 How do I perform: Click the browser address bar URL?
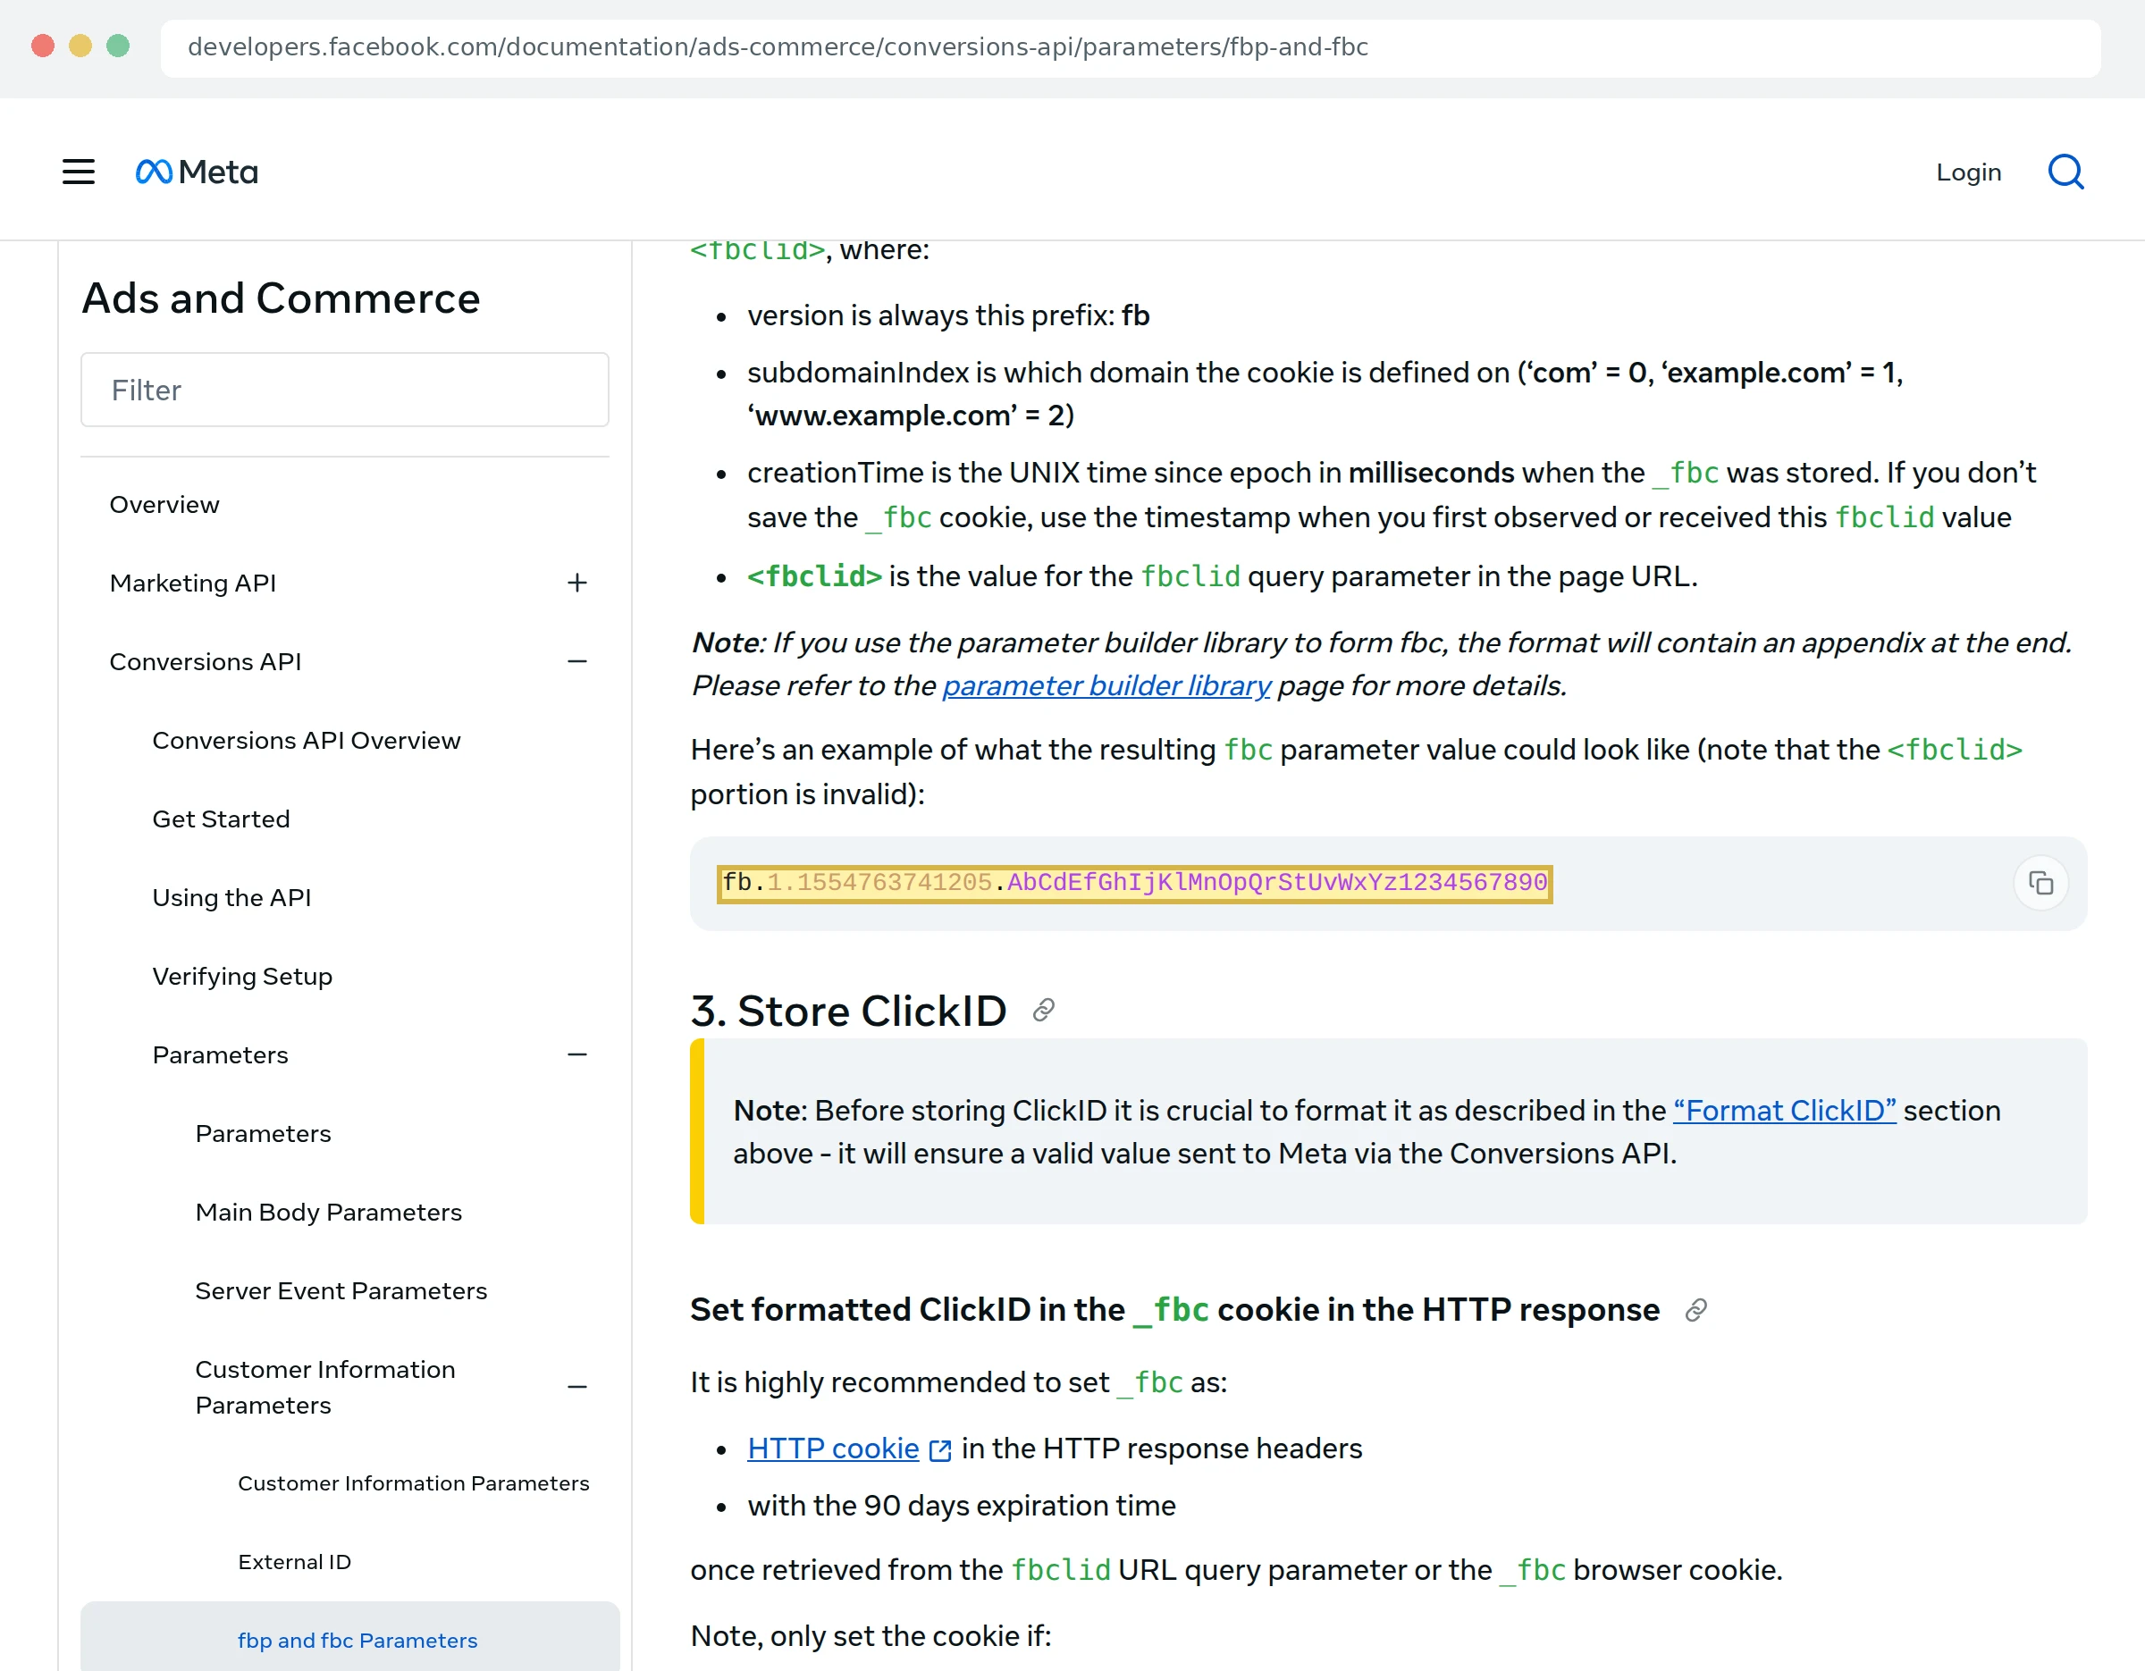tap(777, 47)
